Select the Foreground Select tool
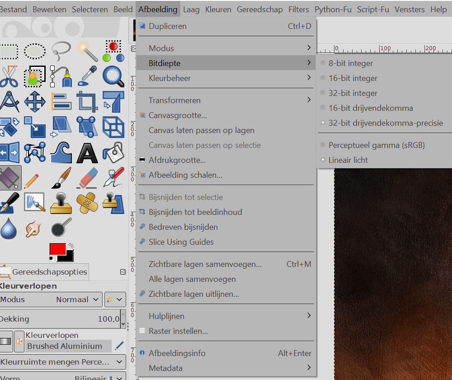Screen dimensions: 452x380 coord(35,77)
